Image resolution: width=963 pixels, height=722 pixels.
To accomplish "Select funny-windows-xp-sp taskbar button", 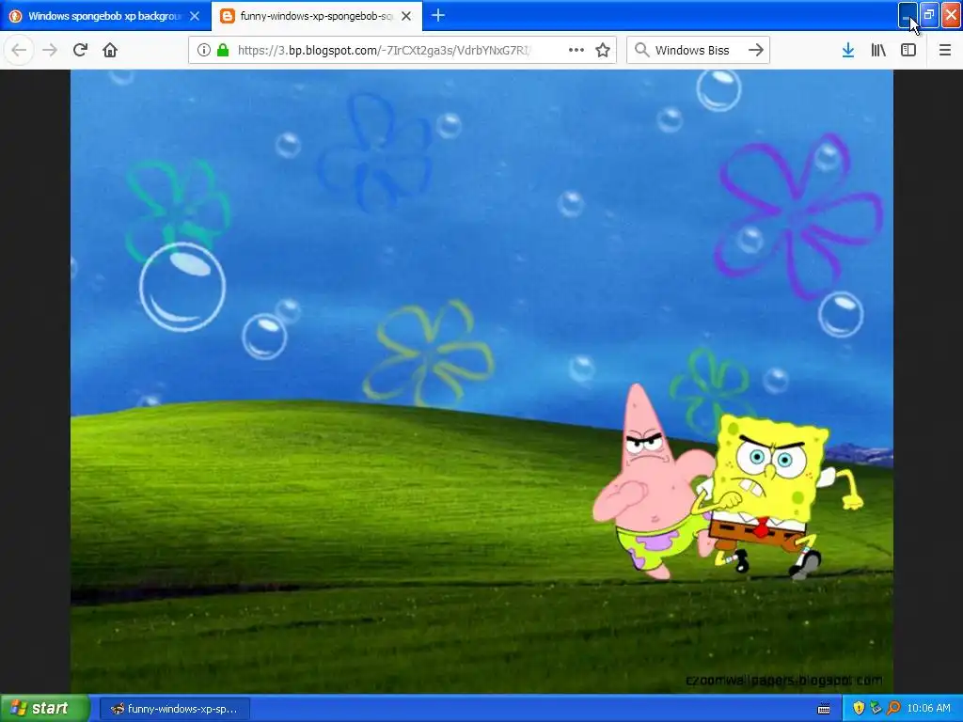I will point(174,709).
